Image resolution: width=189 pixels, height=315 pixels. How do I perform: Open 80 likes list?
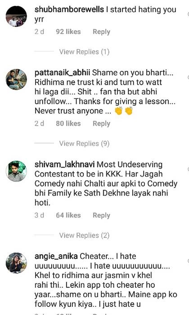(x=68, y=123)
